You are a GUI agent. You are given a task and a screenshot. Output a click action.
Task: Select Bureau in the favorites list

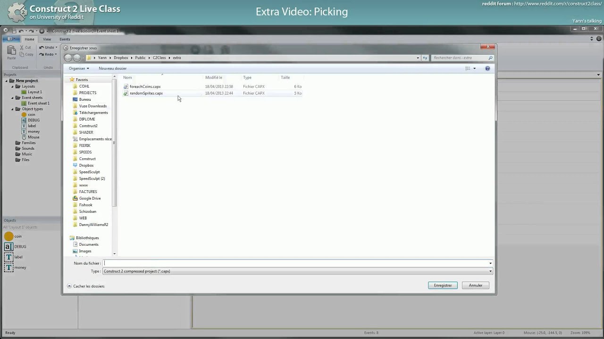tap(85, 99)
